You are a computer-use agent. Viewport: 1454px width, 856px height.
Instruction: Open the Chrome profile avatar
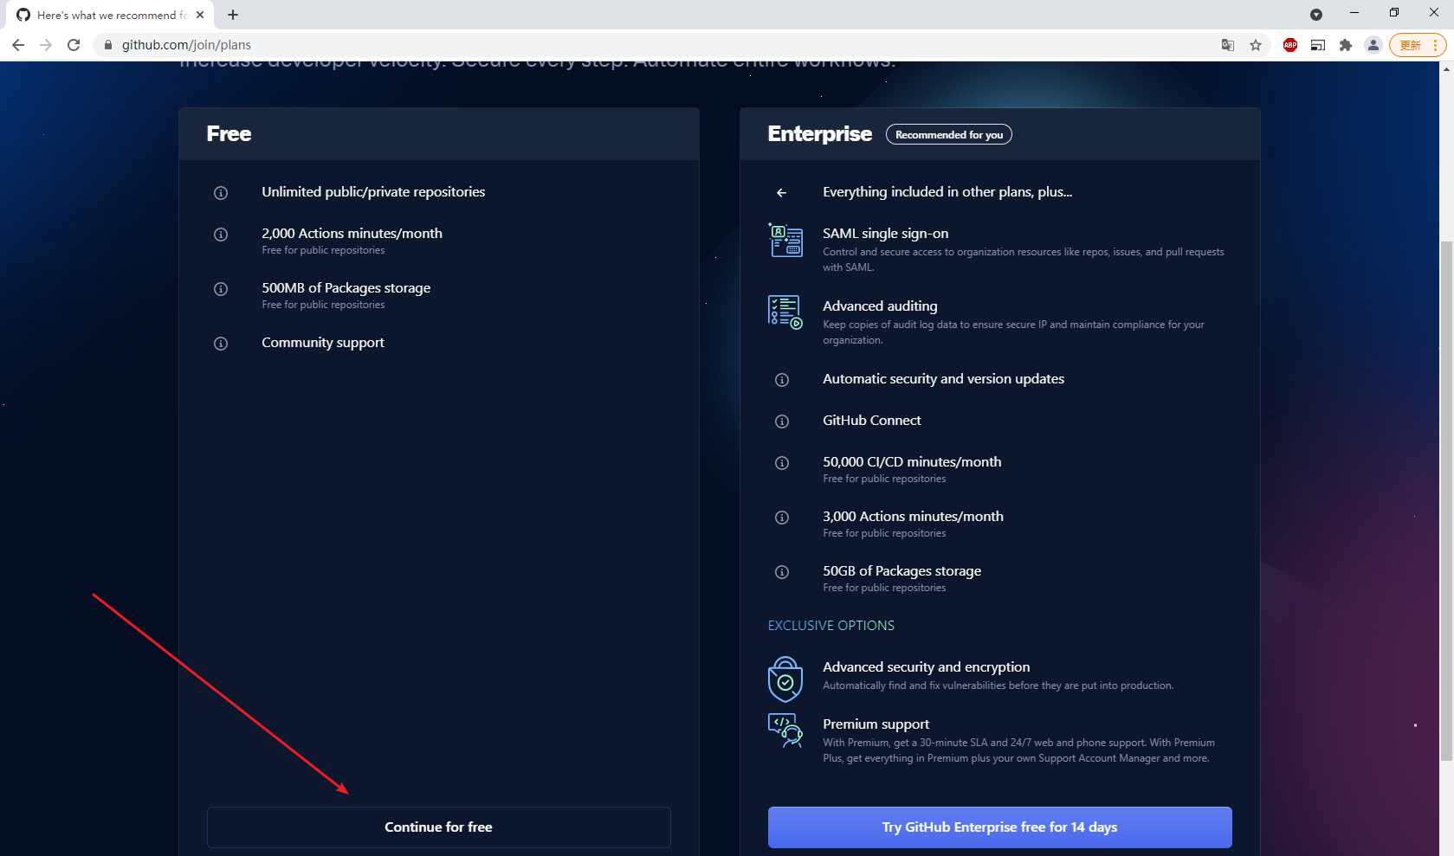click(1373, 45)
